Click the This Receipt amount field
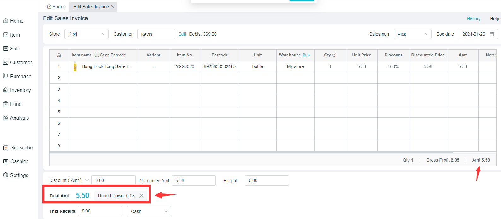Screen dimensions: 501x219 pos(100,211)
